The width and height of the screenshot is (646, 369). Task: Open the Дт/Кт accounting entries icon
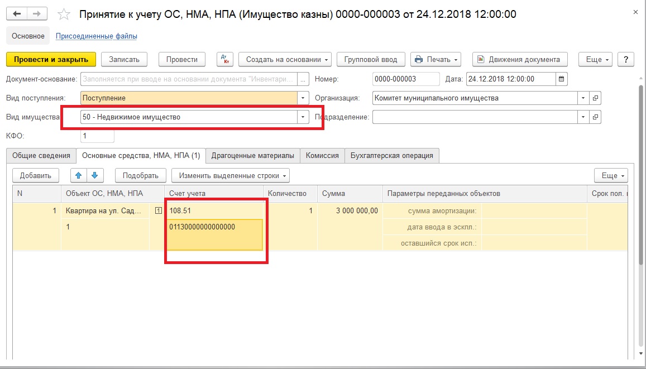[224, 59]
